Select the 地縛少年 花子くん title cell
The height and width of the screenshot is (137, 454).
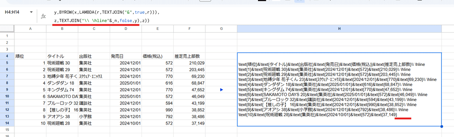pyautogui.click(x=62, y=76)
